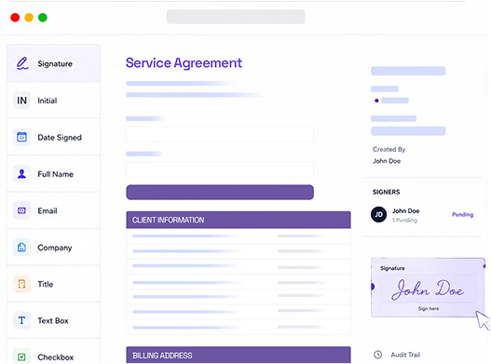Click the Sign here label
This screenshot has height=364, width=491.
429,308
